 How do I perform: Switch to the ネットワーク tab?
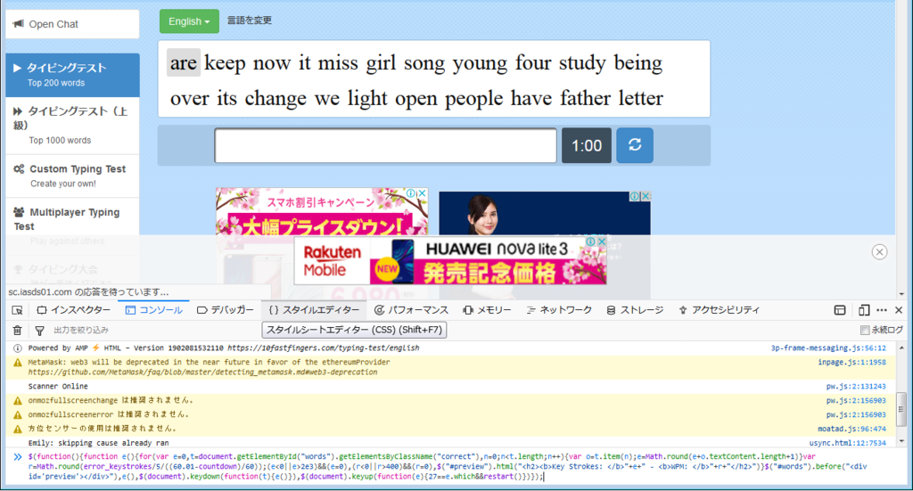[x=559, y=310]
